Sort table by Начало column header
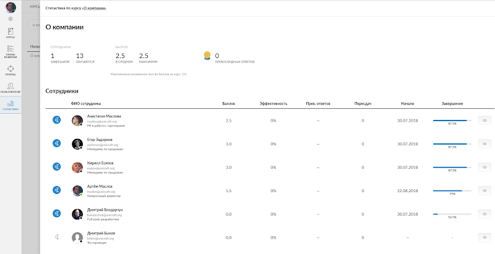Image resolution: width=495 pixels, height=254 pixels. pos(407,103)
